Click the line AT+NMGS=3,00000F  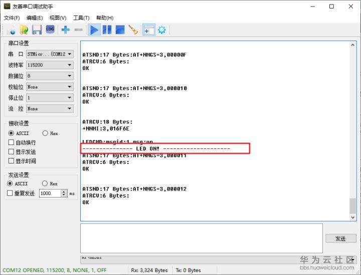pyautogui.click(x=134, y=54)
